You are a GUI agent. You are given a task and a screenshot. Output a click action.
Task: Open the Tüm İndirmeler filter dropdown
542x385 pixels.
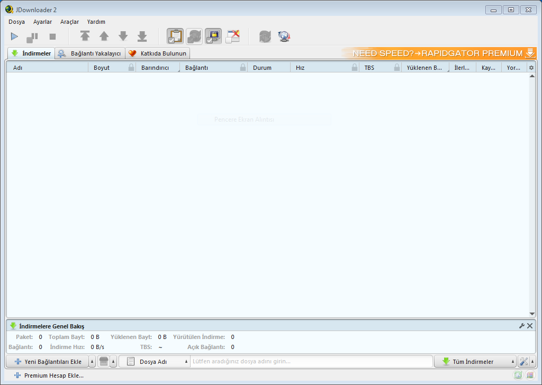tap(475, 362)
